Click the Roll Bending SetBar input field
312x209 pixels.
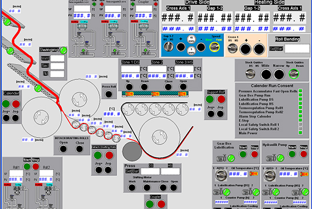(297, 49)
